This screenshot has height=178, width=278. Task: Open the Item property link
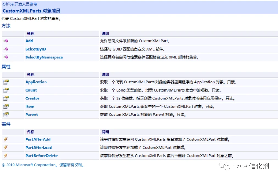[x=30, y=106]
